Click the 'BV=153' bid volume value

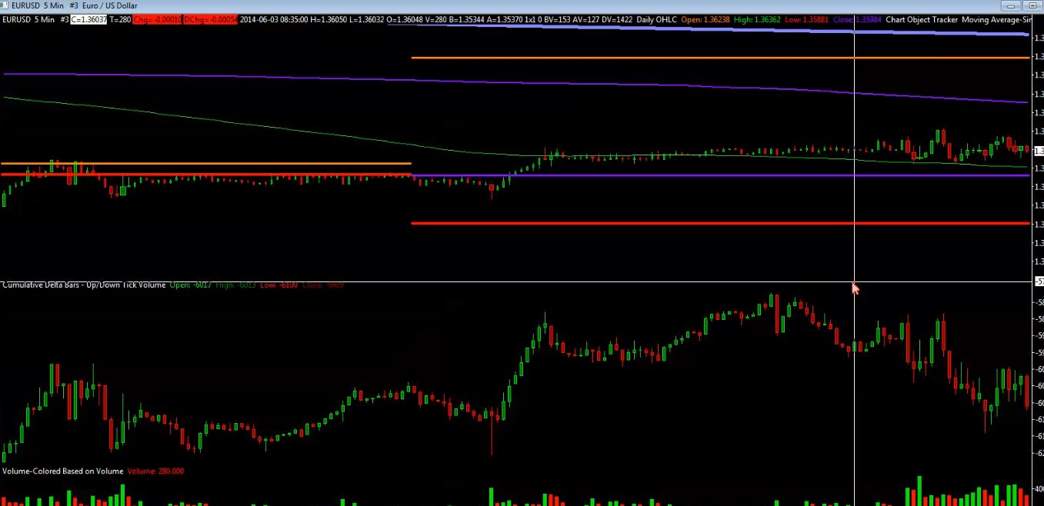(558, 19)
